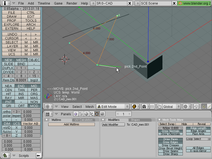Toggle the MOD snap option
The height and width of the screenshot is (159, 212).
[34, 106]
